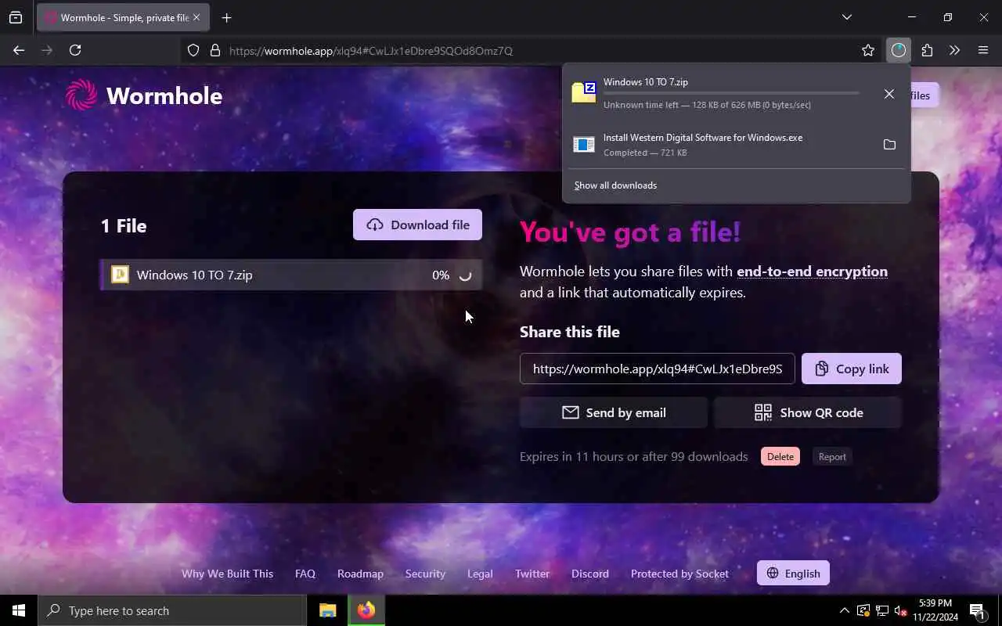Click Show all downloads
The width and height of the screenshot is (1002, 626).
(x=615, y=185)
